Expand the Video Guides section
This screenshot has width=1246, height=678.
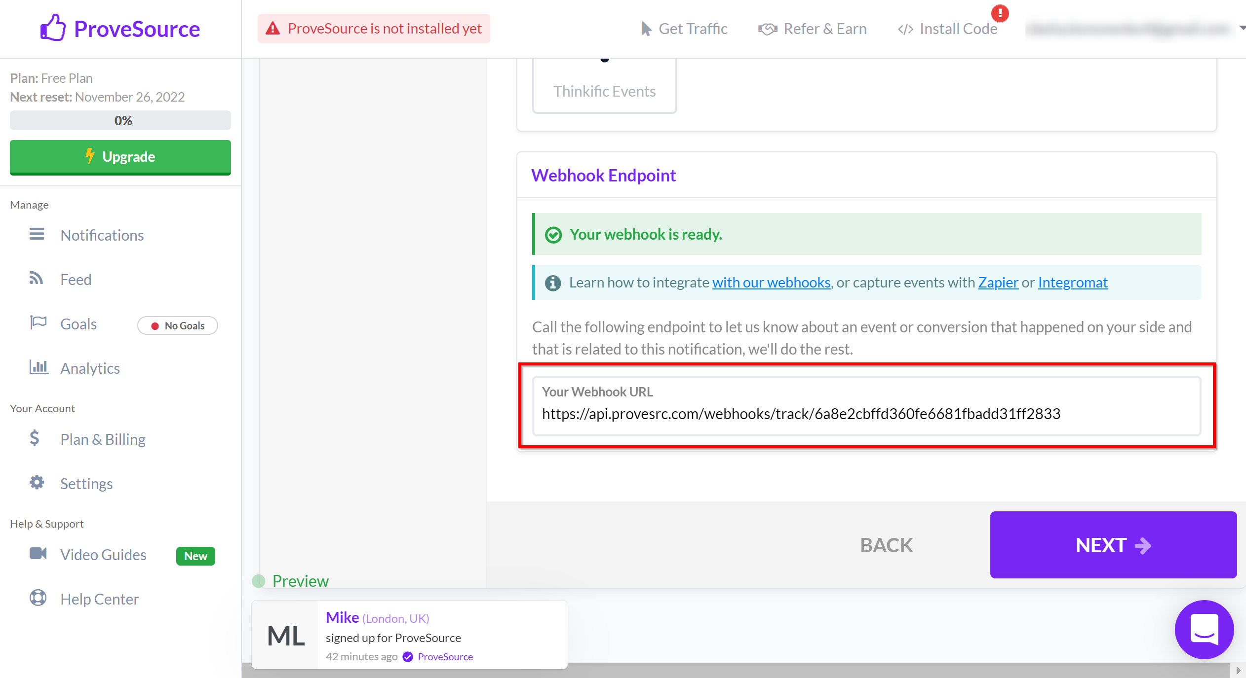(103, 554)
